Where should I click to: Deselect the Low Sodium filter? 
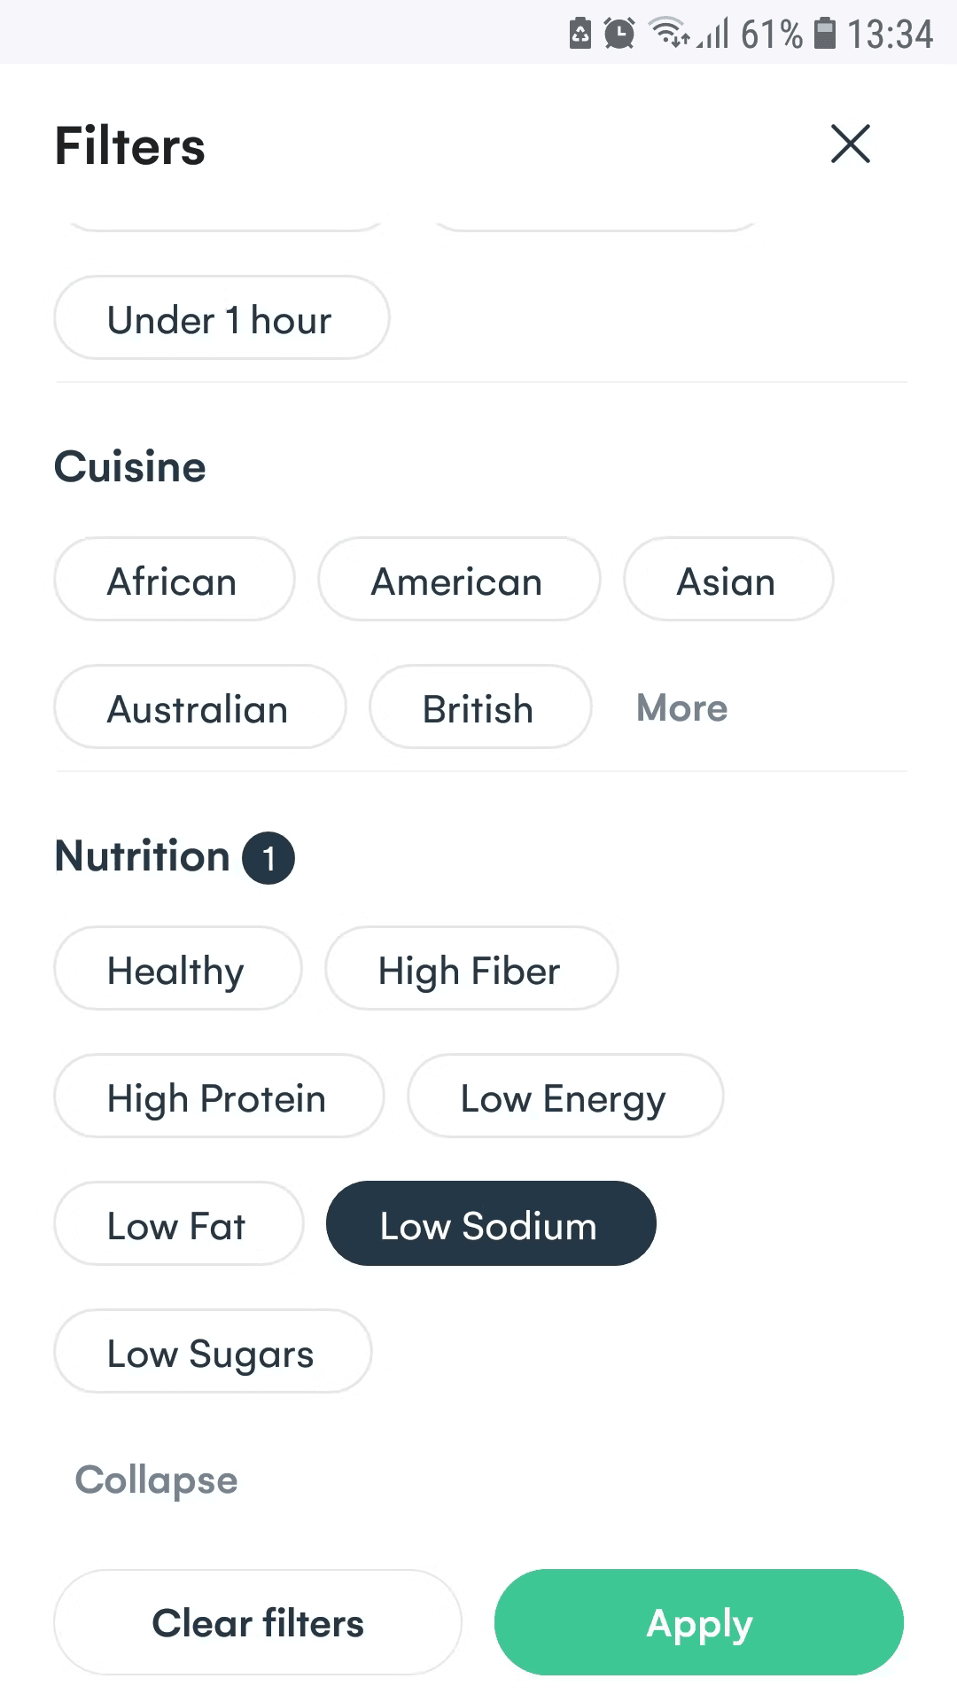coord(490,1224)
